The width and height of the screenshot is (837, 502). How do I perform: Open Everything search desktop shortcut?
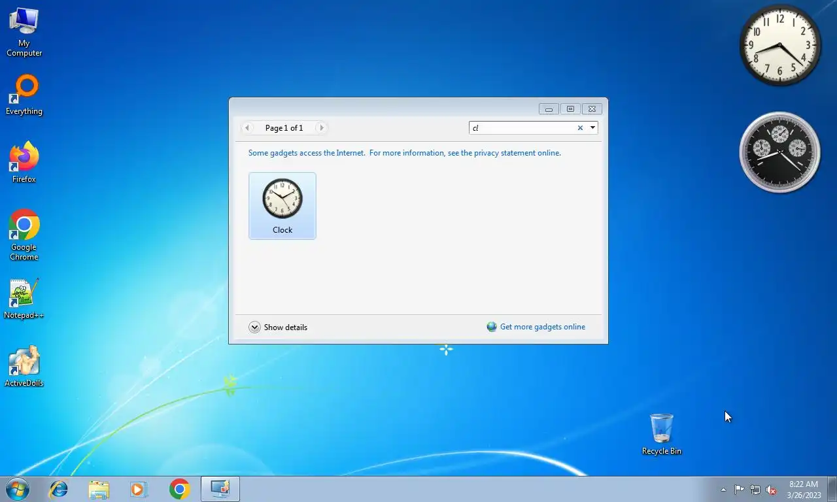tap(24, 95)
